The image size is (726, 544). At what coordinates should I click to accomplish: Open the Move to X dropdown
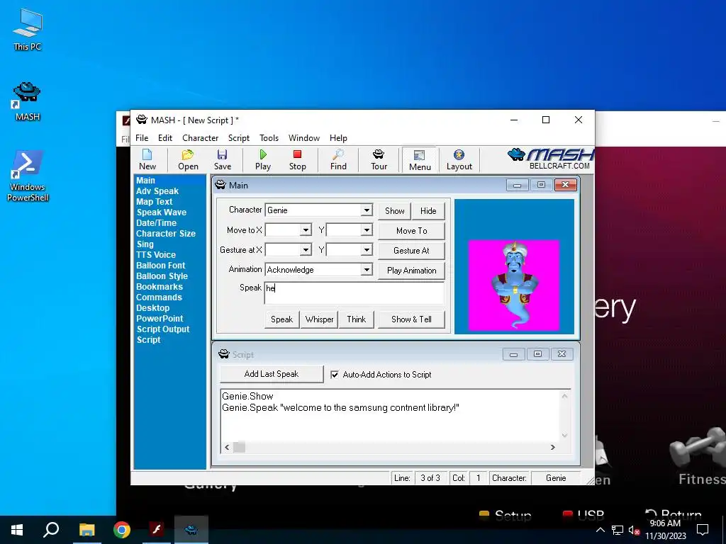click(306, 230)
